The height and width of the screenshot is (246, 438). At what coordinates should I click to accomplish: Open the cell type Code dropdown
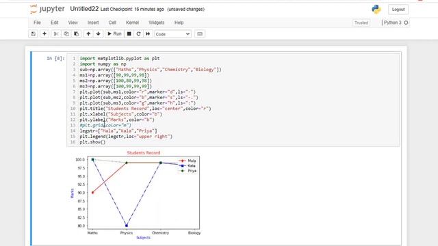click(173, 34)
